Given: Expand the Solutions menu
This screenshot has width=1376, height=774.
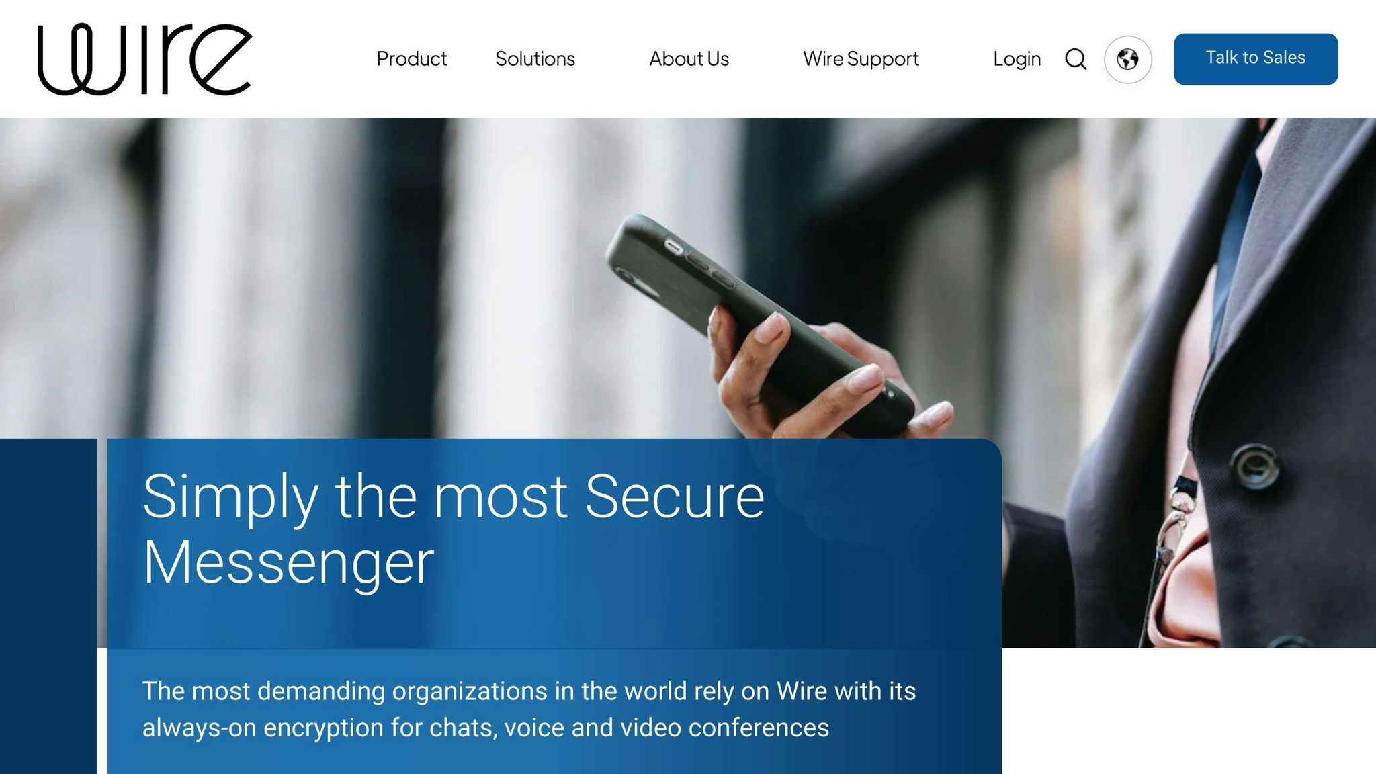Looking at the screenshot, I should (x=535, y=59).
